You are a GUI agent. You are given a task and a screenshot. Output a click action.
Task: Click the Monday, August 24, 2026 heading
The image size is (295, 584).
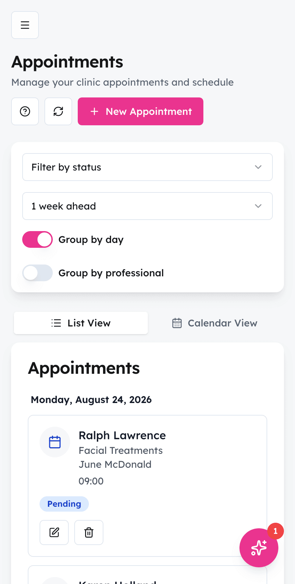point(91,400)
